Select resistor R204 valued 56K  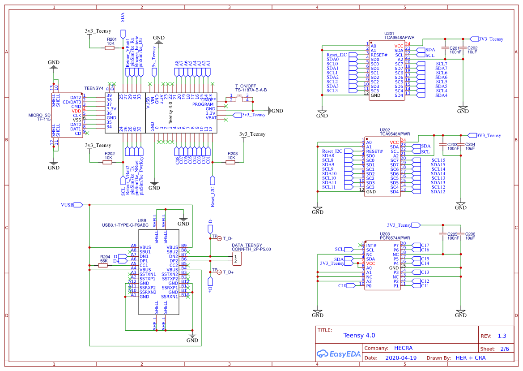[x=104, y=265]
